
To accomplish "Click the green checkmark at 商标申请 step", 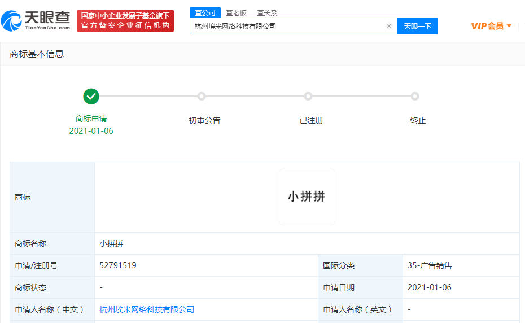I will pos(91,97).
